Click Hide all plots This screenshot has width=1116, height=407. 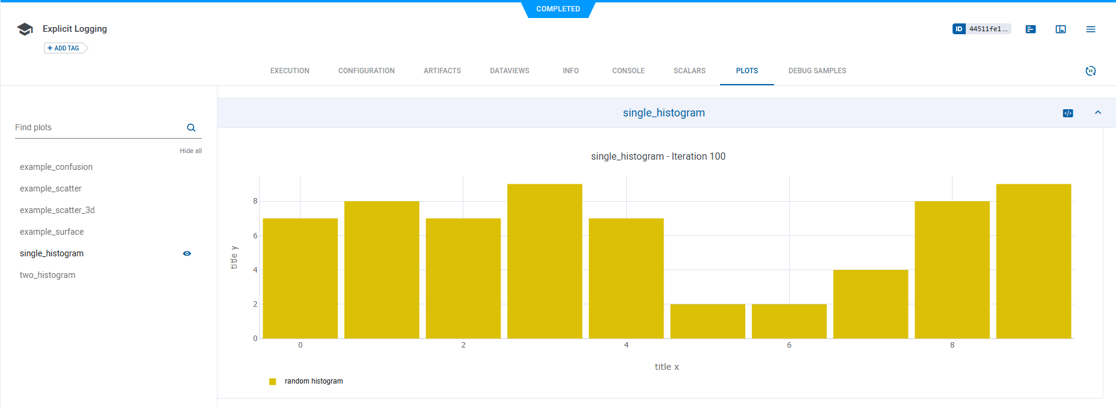pyautogui.click(x=191, y=151)
